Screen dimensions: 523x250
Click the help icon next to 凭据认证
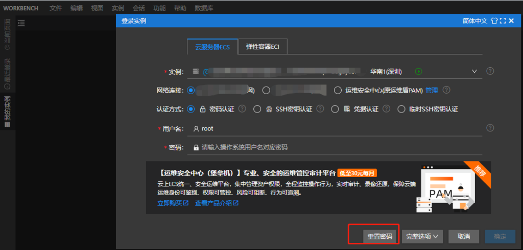tap(387, 109)
